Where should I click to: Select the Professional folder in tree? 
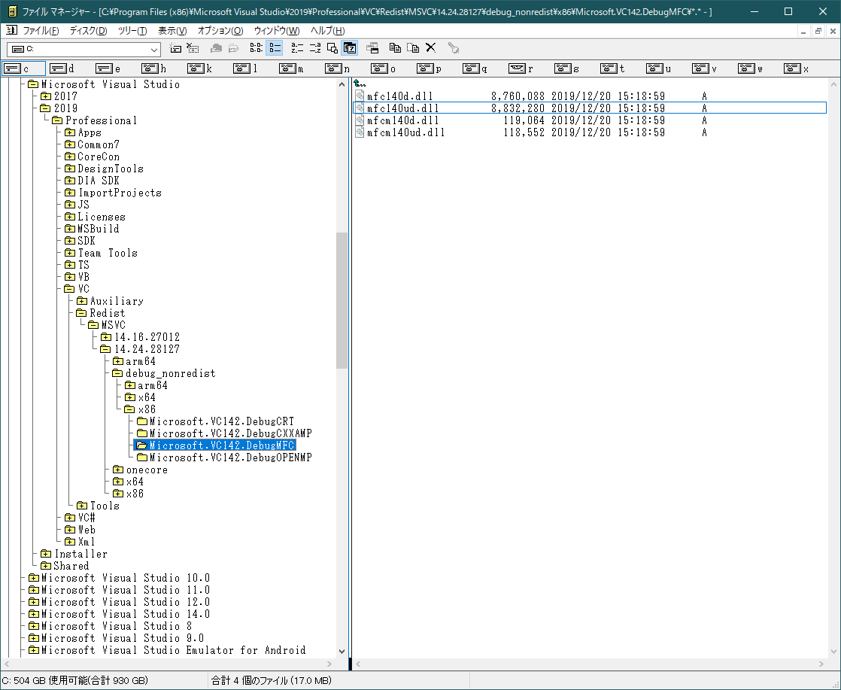click(101, 120)
